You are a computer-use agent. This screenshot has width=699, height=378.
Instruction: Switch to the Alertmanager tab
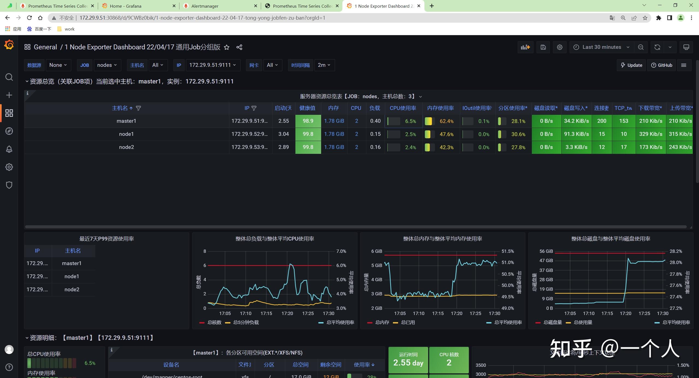tap(220, 6)
